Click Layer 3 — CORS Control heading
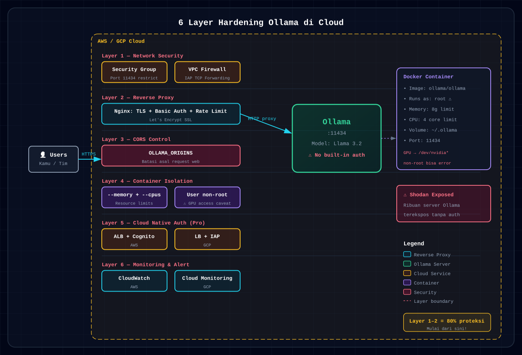Screen dimensions: 522x355 [x=136, y=140]
